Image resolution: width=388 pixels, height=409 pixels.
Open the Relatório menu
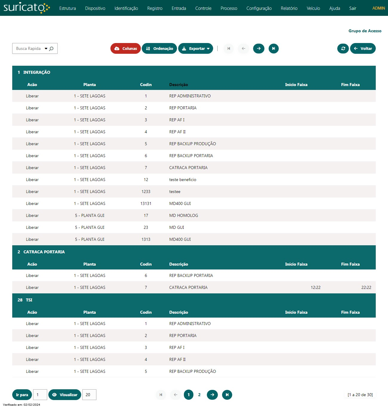coord(289,8)
